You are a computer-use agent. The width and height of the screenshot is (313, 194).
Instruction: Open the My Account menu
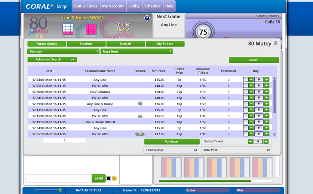tap(113, 6)
